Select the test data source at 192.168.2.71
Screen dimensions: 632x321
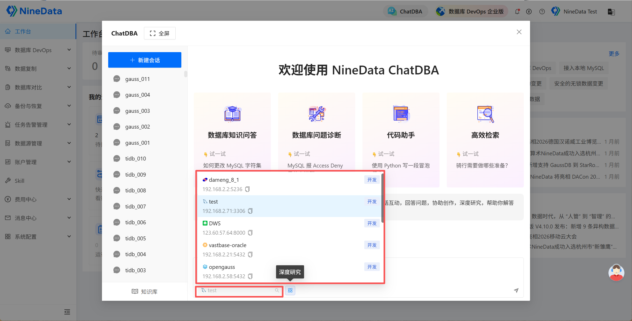[289, 206]
